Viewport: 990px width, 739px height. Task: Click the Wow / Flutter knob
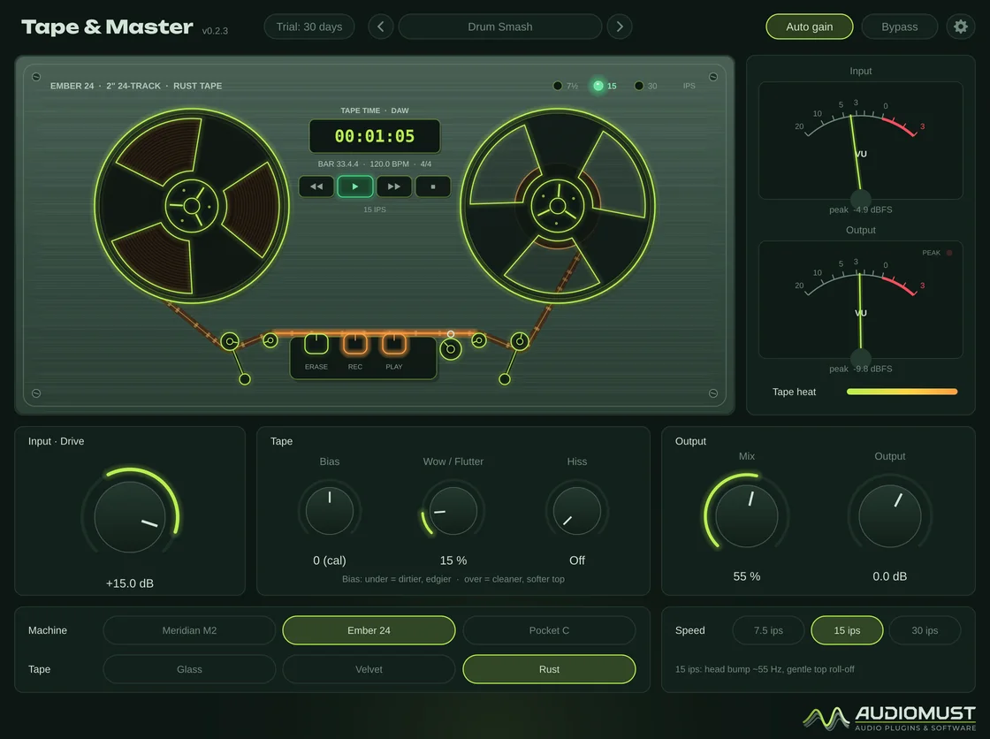tap(453, 510)
